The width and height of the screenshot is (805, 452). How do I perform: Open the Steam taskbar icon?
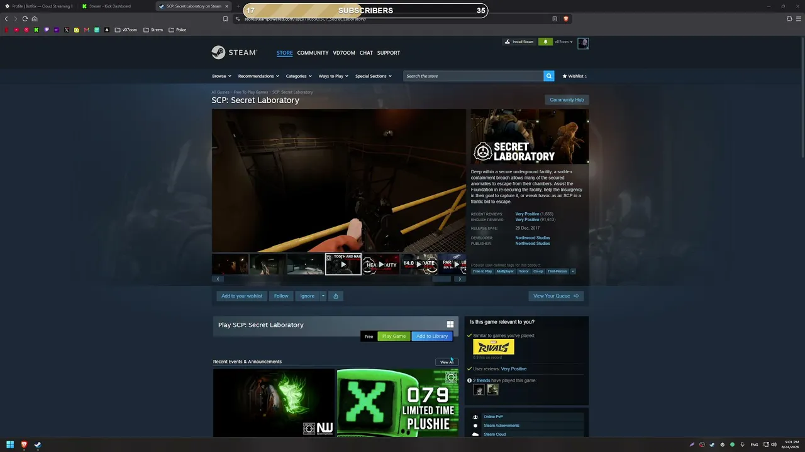[x=38, y=444]
